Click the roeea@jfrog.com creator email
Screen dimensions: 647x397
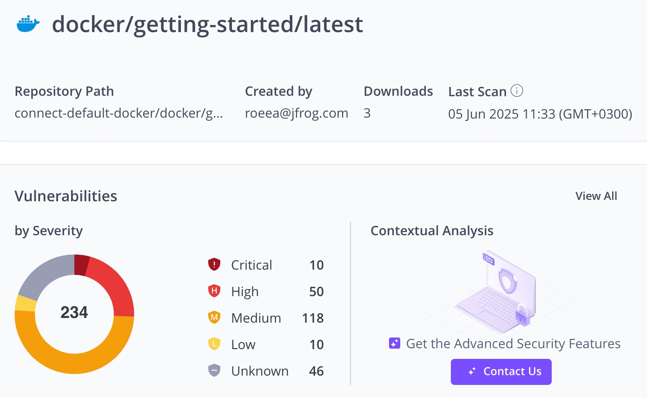pos(296,113)
